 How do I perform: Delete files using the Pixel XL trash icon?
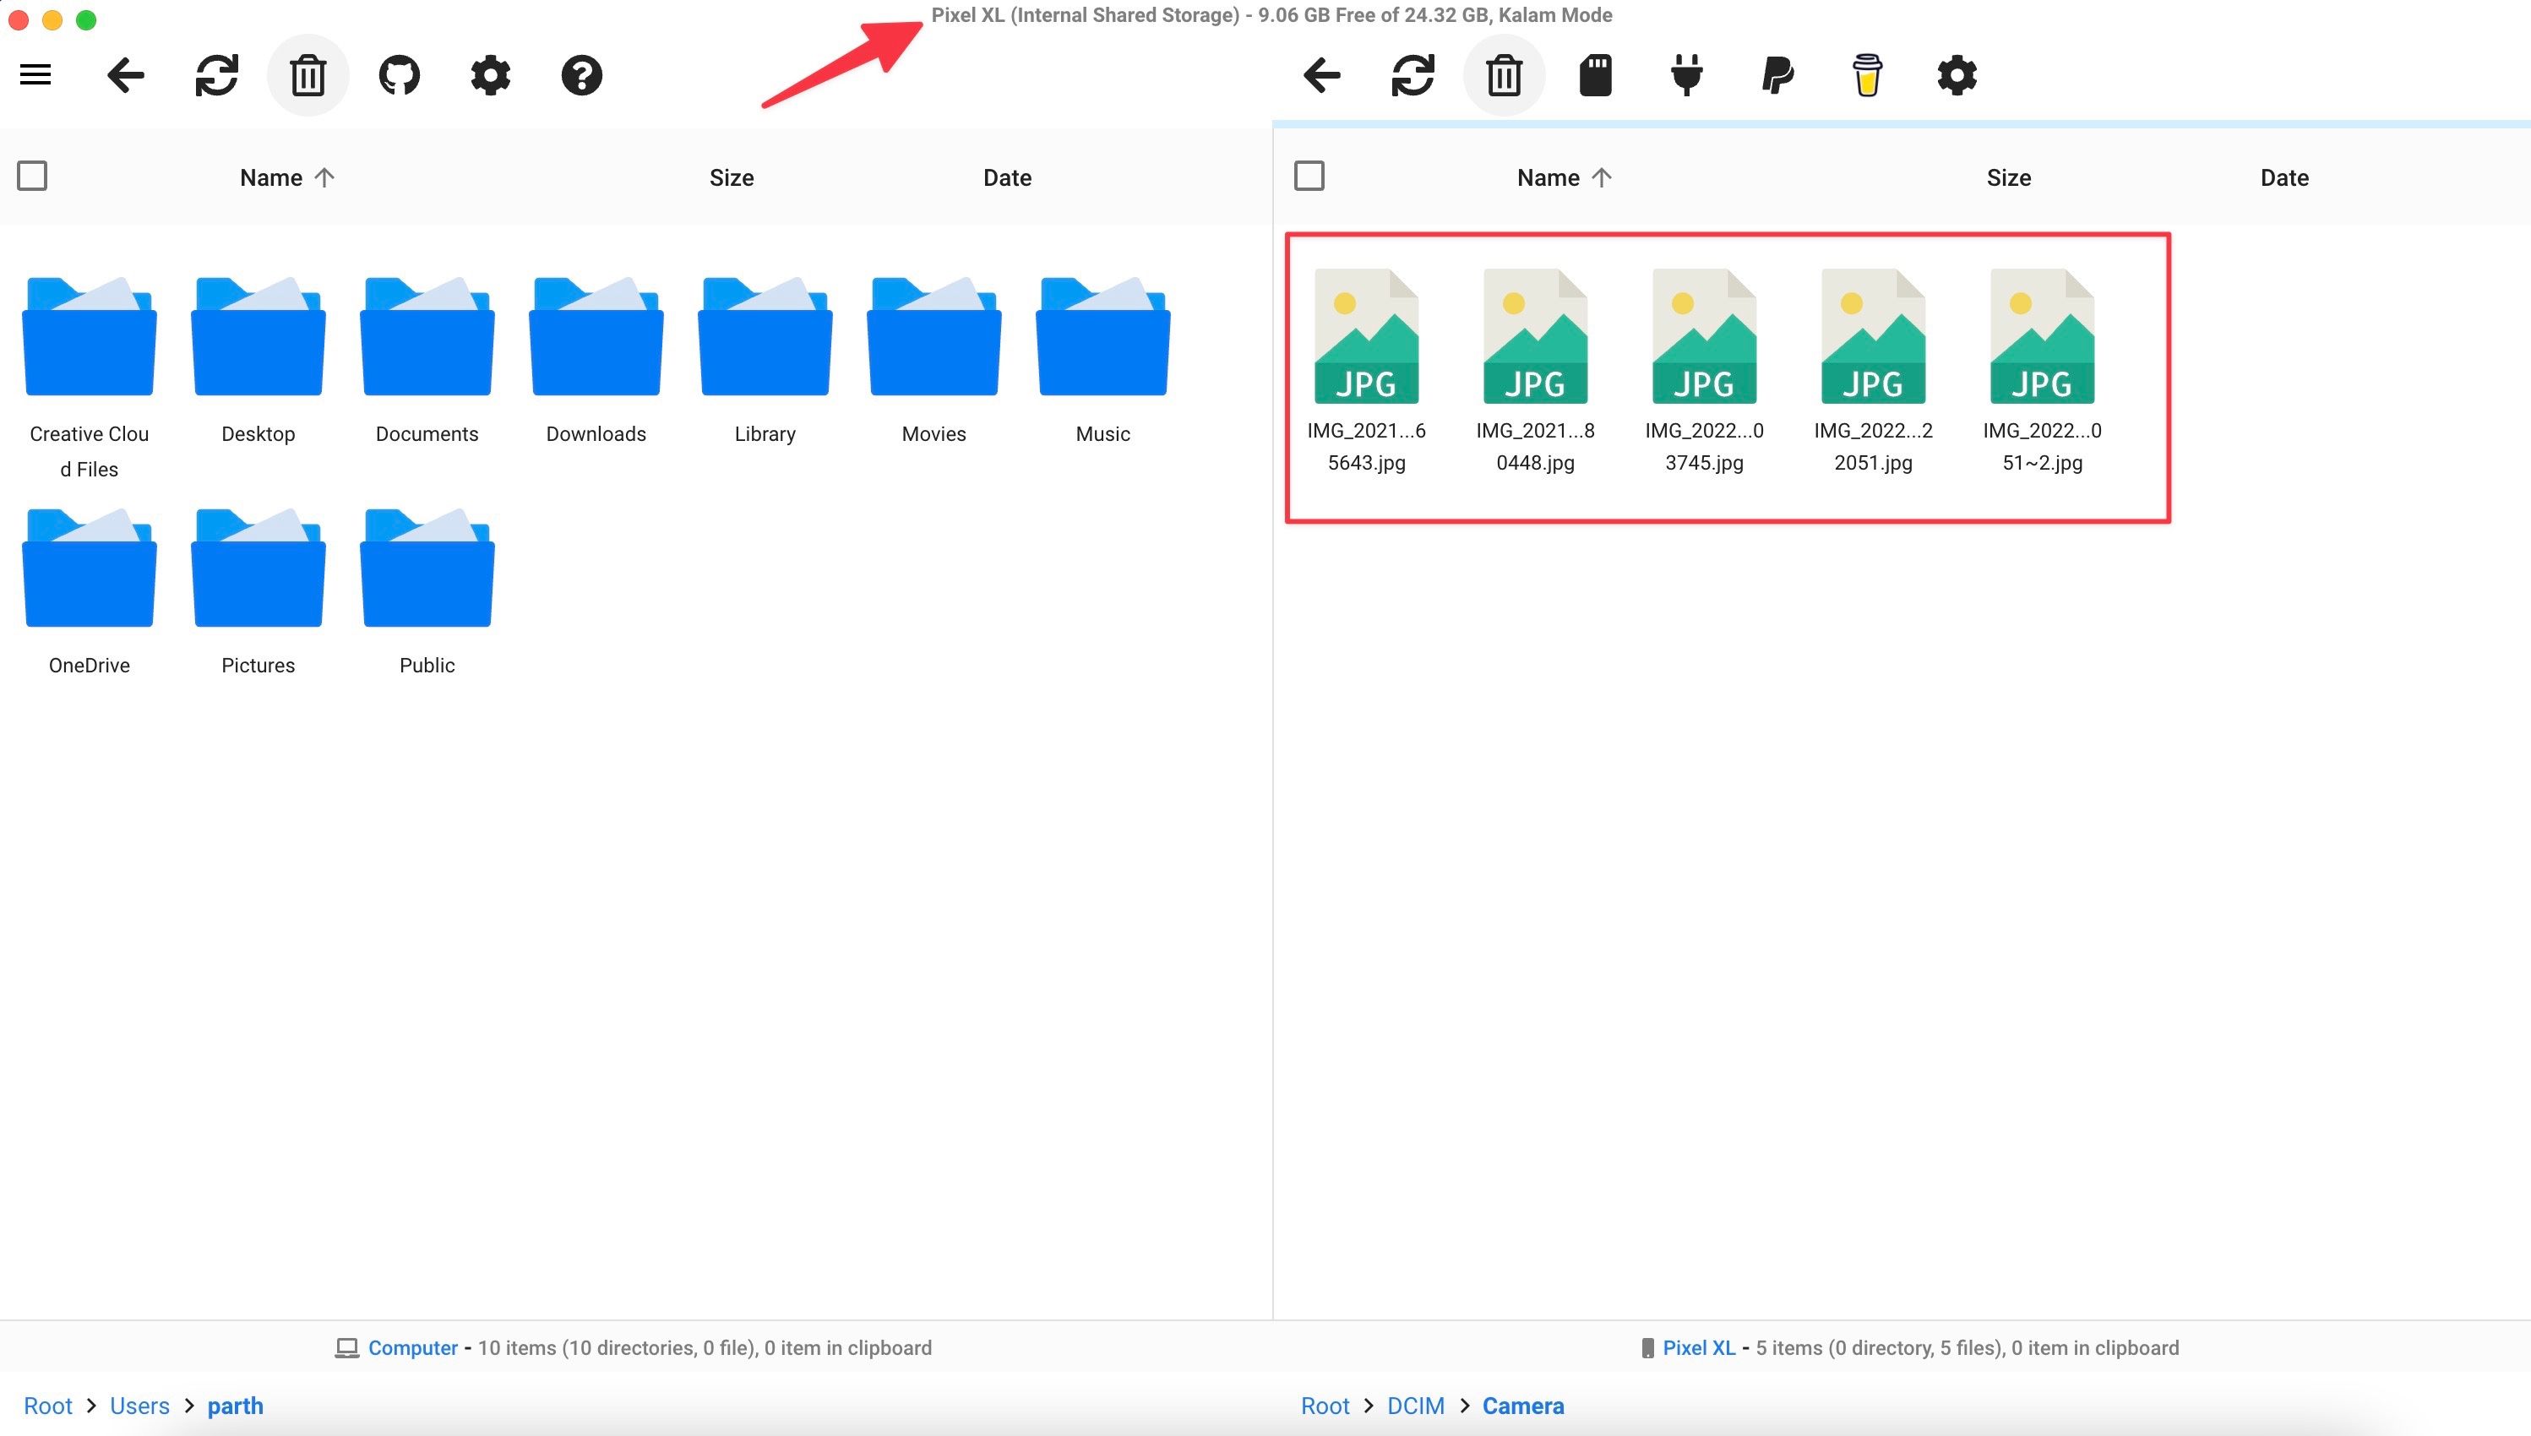pyautogui.click(x=1503, y=75)
